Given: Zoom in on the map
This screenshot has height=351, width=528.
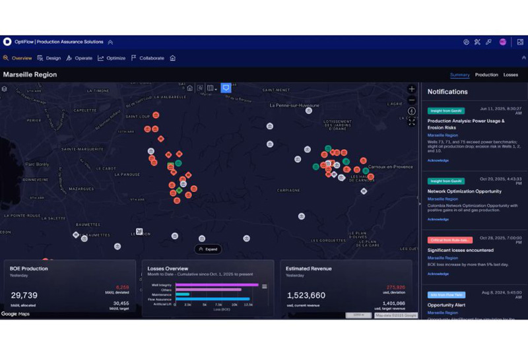Looking at the screenshot, I should coord(411,89).
